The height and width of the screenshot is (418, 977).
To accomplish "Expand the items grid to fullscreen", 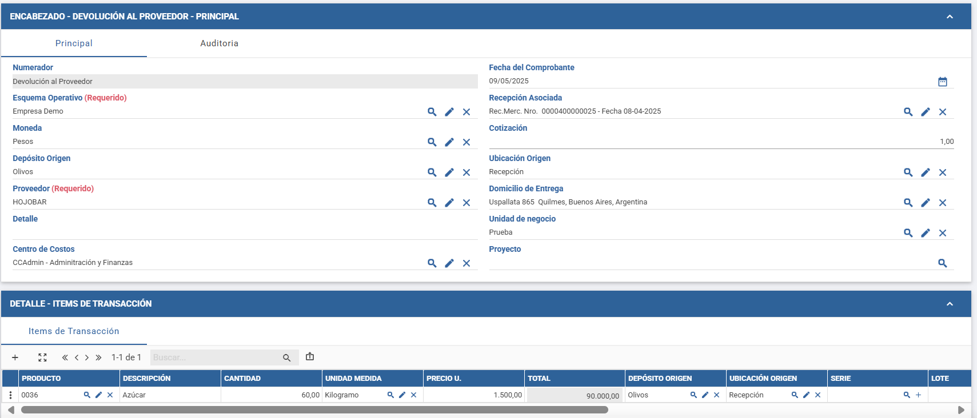I will (42, 357).
